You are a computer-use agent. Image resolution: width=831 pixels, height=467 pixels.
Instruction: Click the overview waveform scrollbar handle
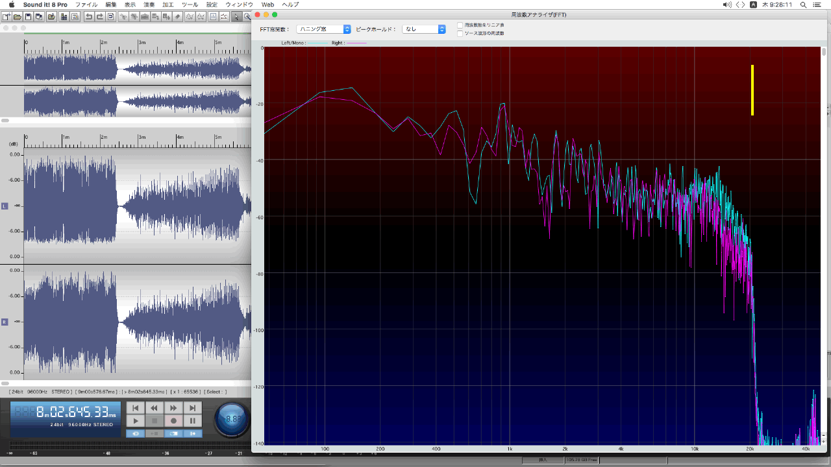(x=5, y=121)
